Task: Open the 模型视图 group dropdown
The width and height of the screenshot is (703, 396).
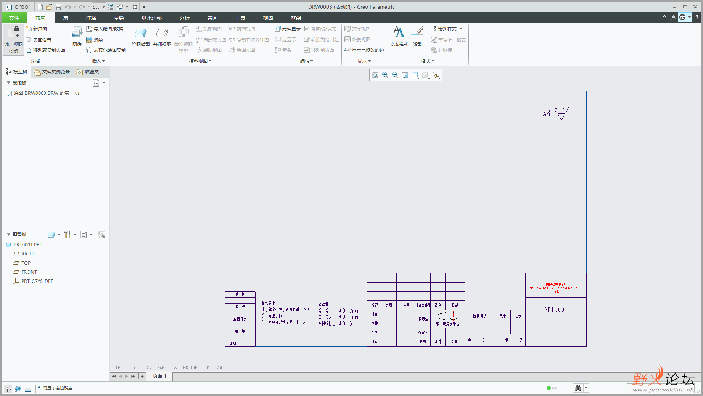Action: coord(200,61)
